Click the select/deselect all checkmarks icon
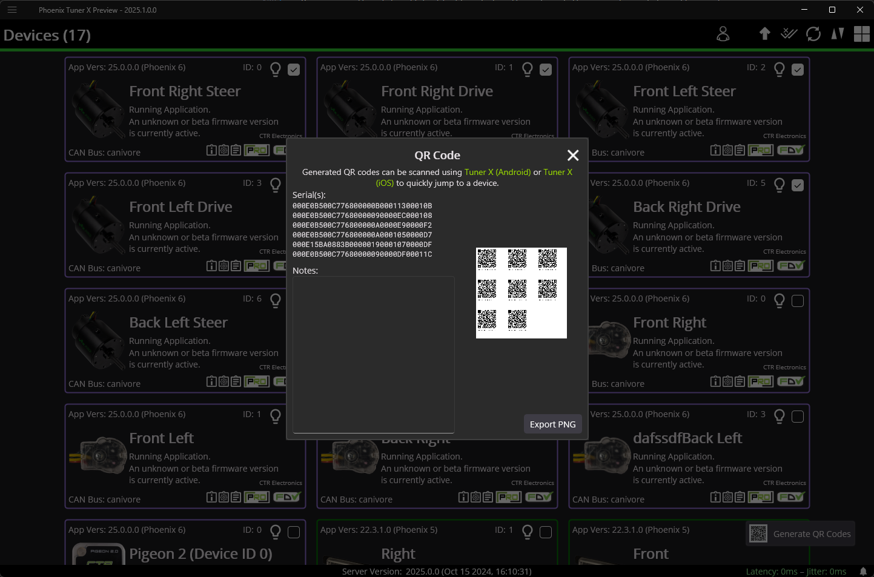This screenshot has height=577, width=874. (x=789, y=34)
